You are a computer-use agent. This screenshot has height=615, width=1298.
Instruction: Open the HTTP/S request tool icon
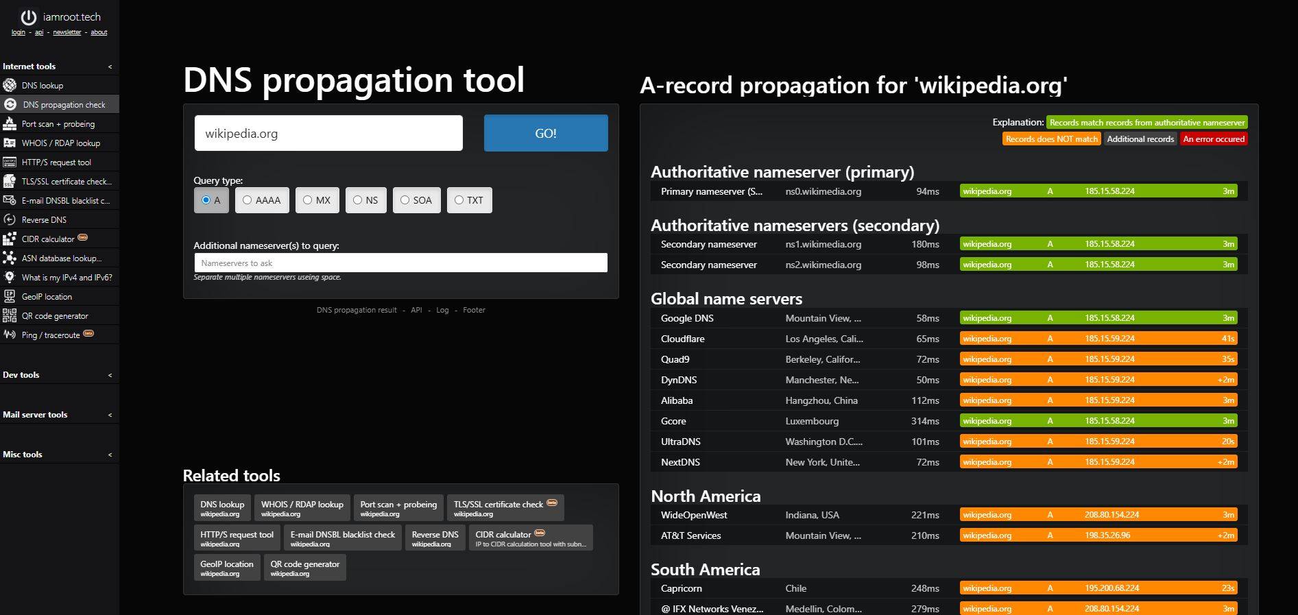coord(10,162)
